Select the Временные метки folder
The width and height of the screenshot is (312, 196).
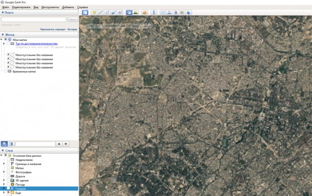[24, 71]
